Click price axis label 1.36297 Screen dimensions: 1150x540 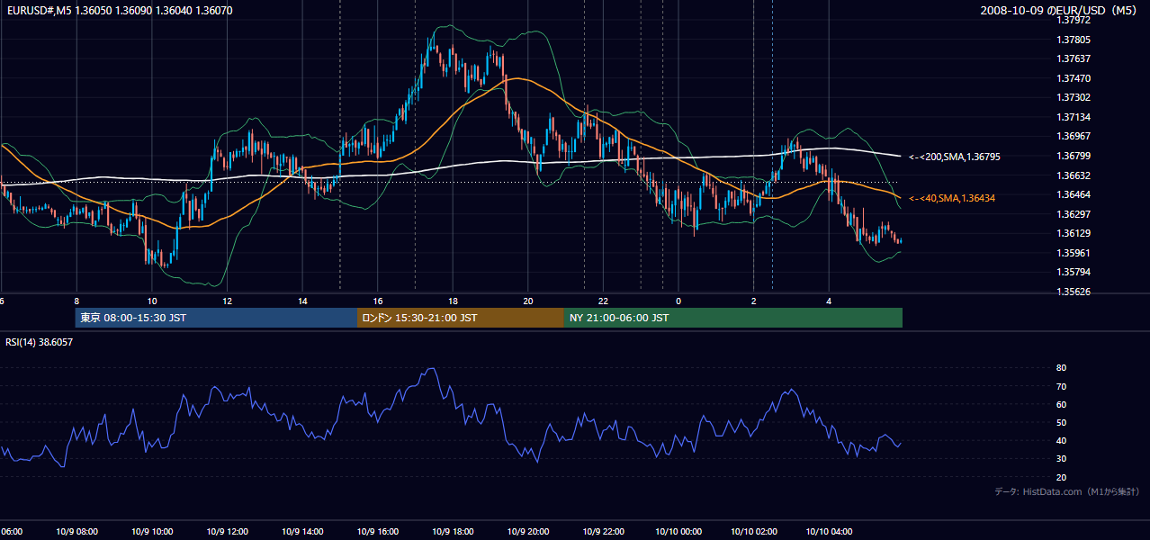pos(1074,213)
